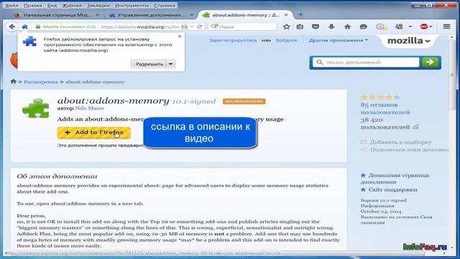Dismiss the blocked-install notification popup
Image resolution: width=460 pixels, height=259 pixels.
(x=180, y=36)
